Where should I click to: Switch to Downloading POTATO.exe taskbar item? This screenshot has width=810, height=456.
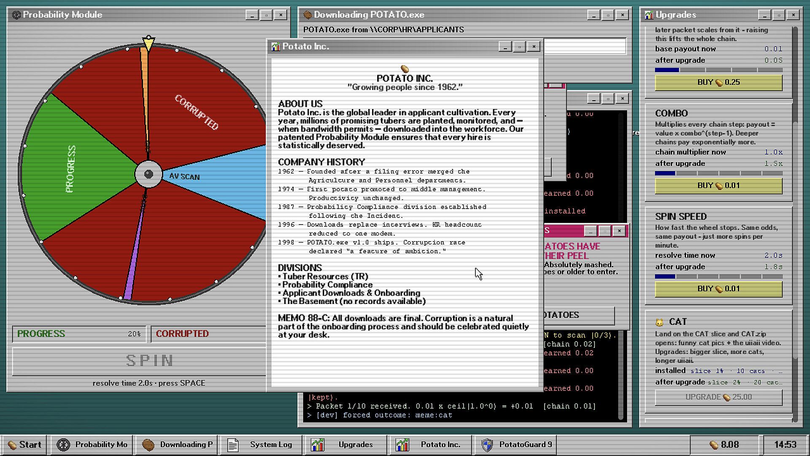pos(177,445)
